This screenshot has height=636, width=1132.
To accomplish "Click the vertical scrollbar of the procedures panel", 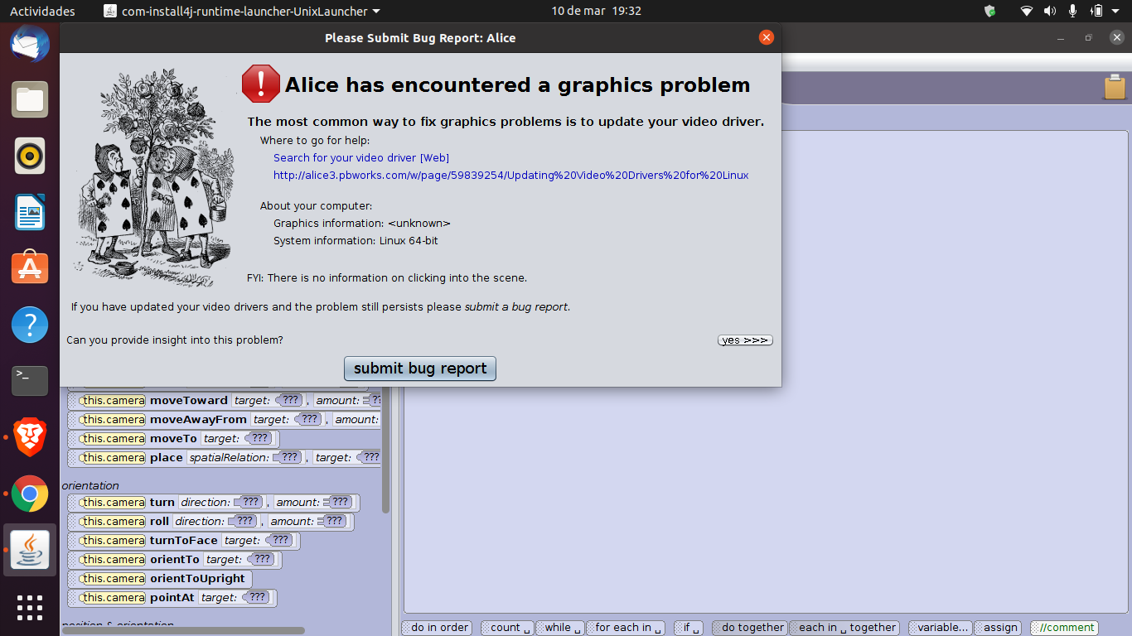I will (385, 450).
